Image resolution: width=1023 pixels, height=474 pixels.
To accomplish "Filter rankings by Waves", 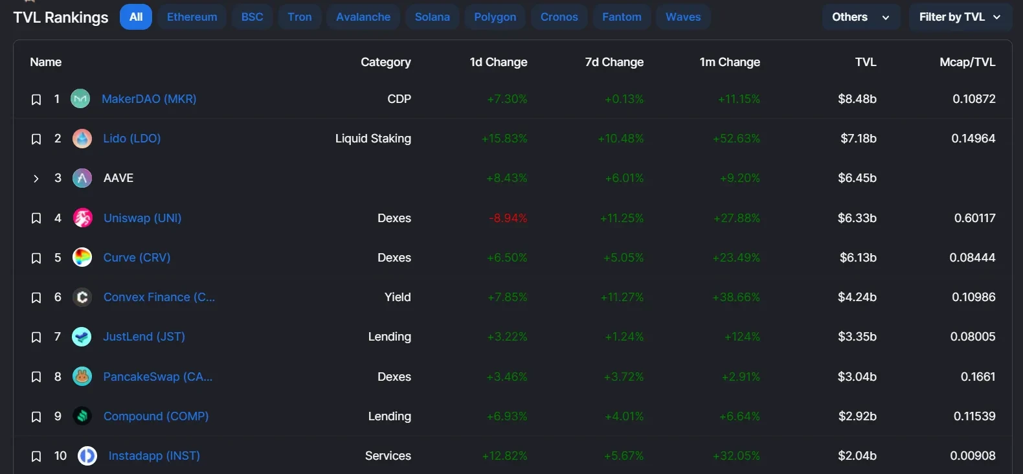I will [x=684, y=17].
